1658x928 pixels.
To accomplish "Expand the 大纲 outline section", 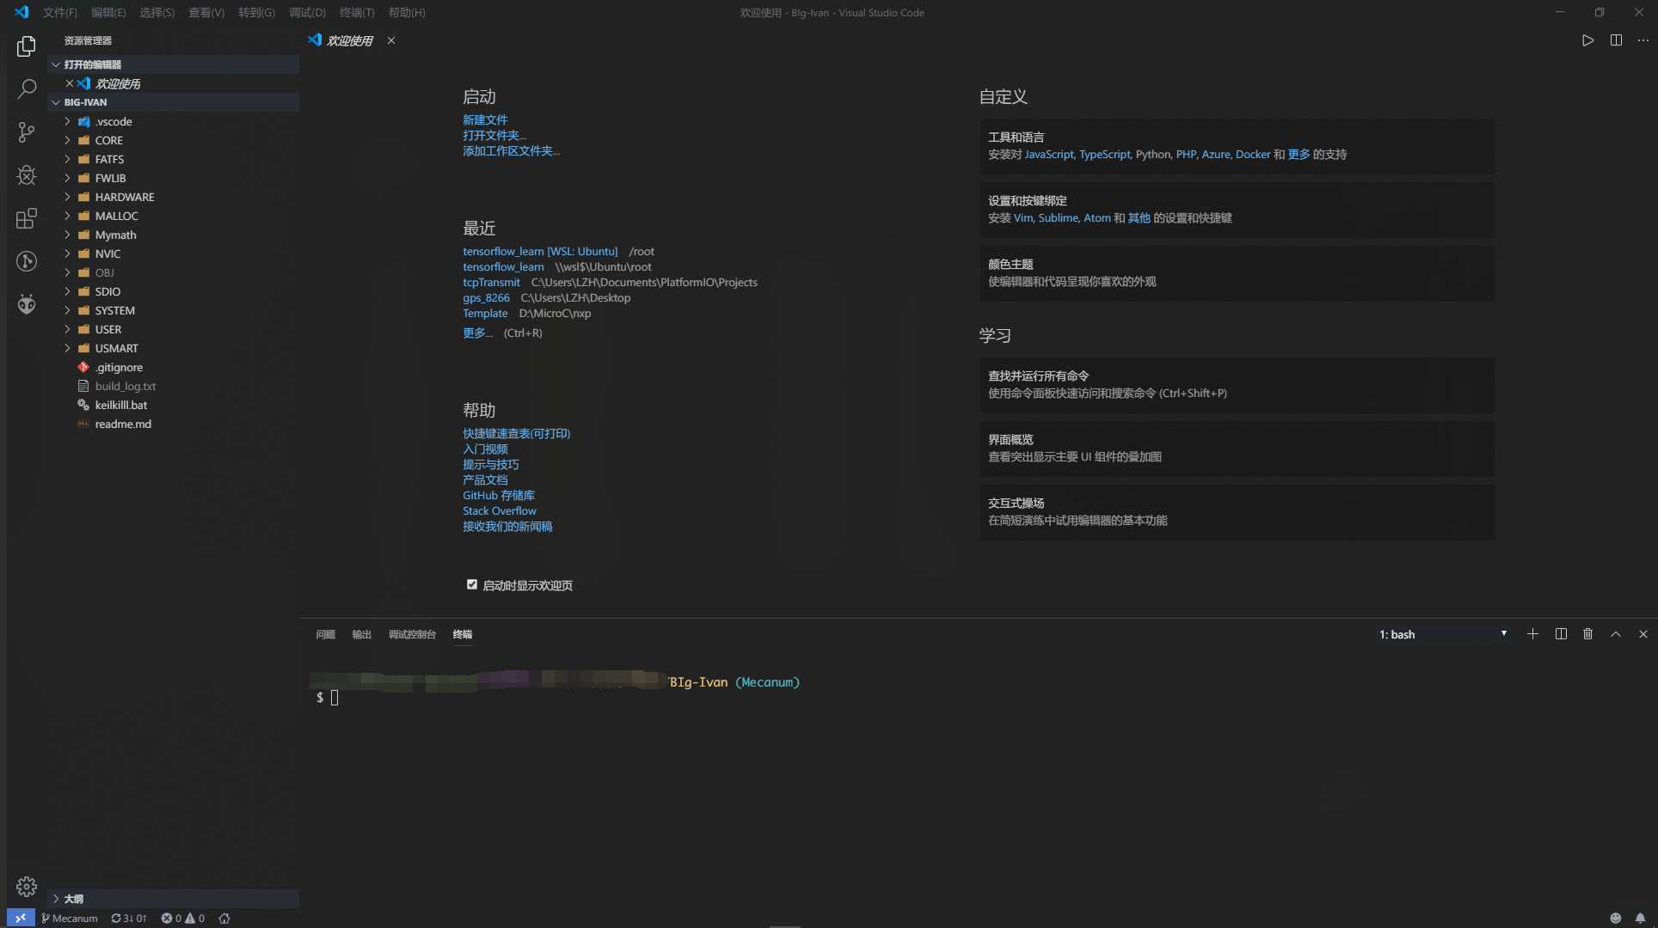I will click(x=174, y=899).
